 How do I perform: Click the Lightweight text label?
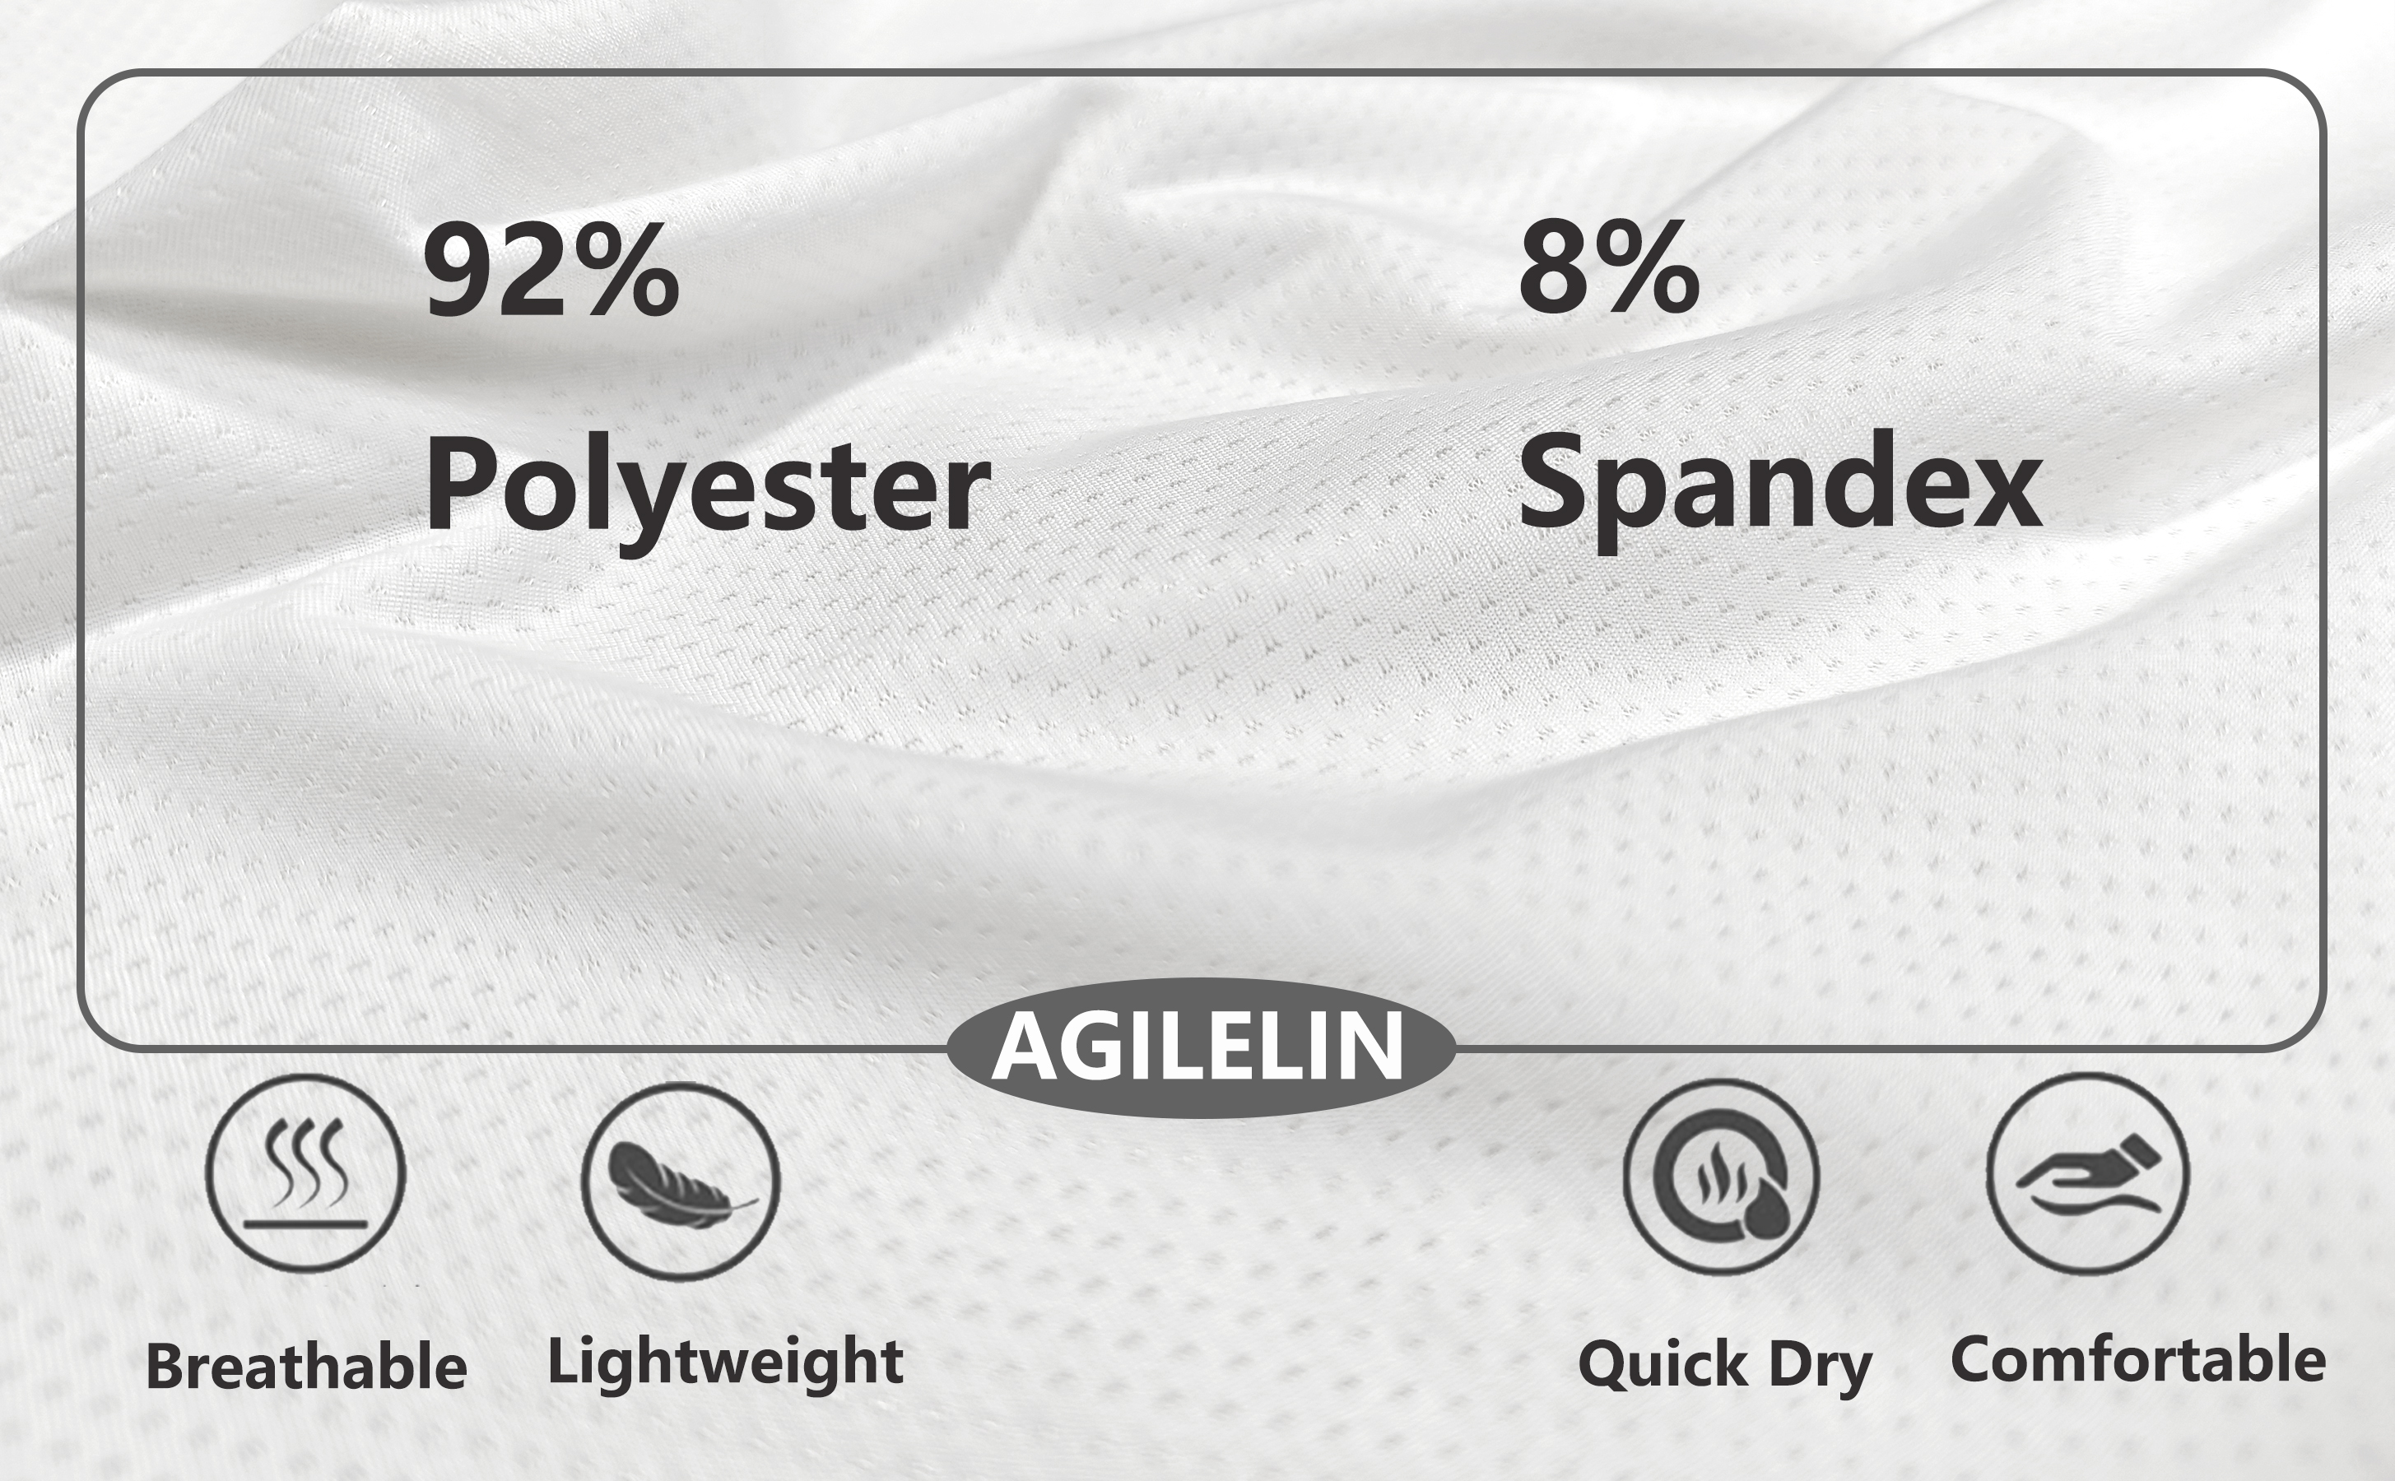(x=725, y=1363)
